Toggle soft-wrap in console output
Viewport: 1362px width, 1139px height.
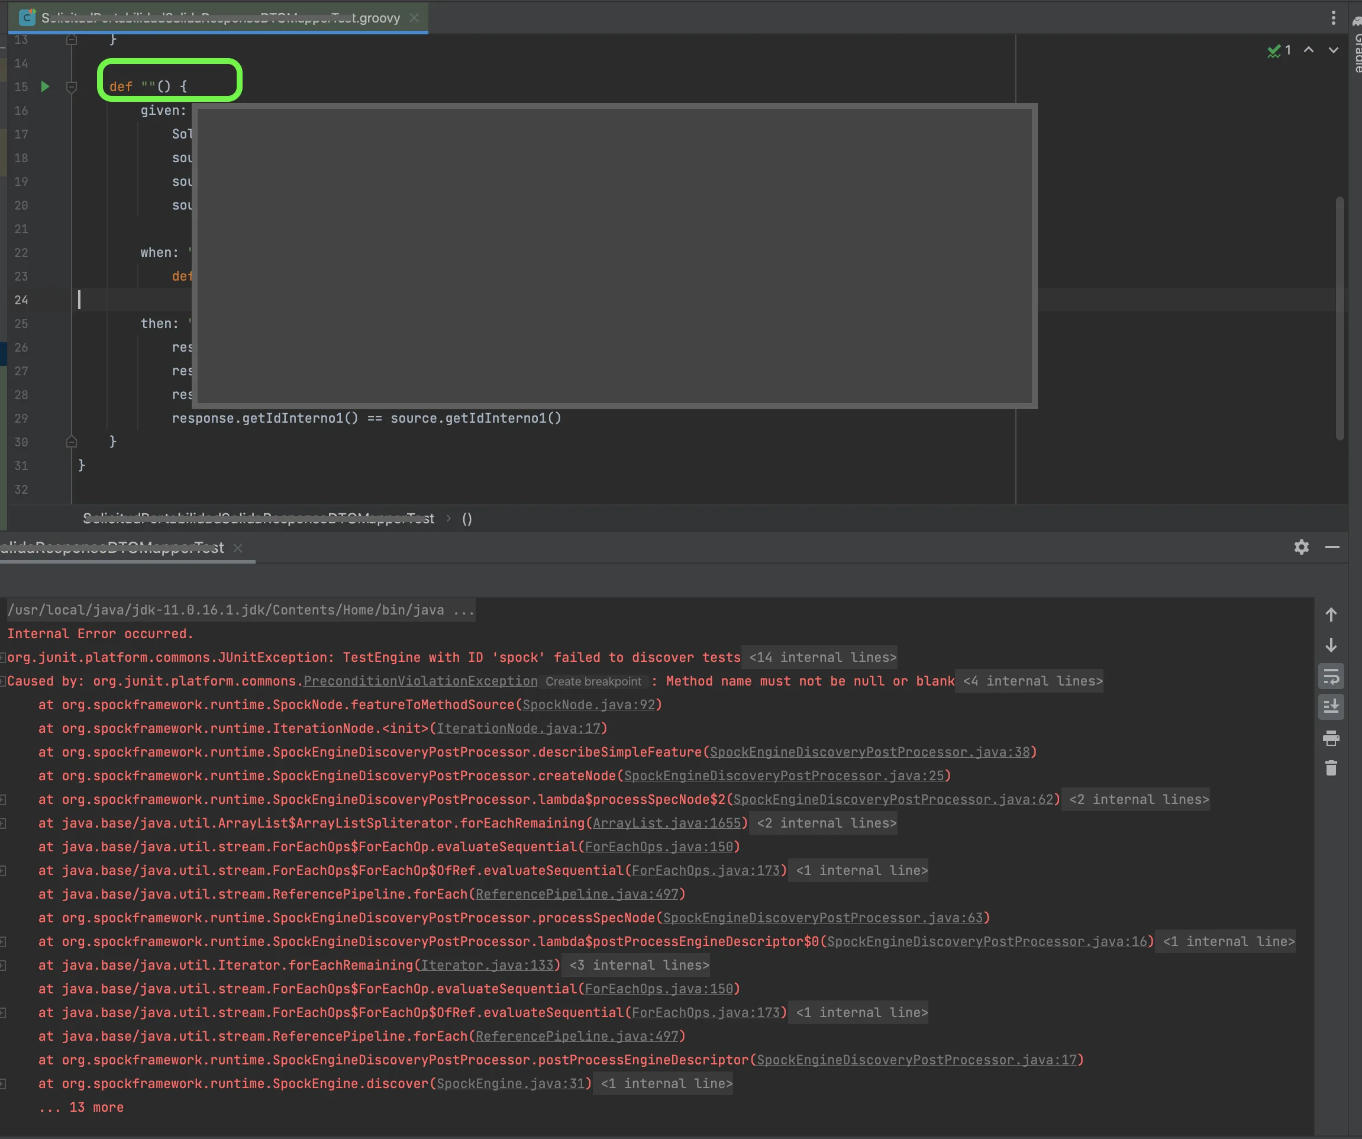pyautogui.click(x=1330, y=677)
